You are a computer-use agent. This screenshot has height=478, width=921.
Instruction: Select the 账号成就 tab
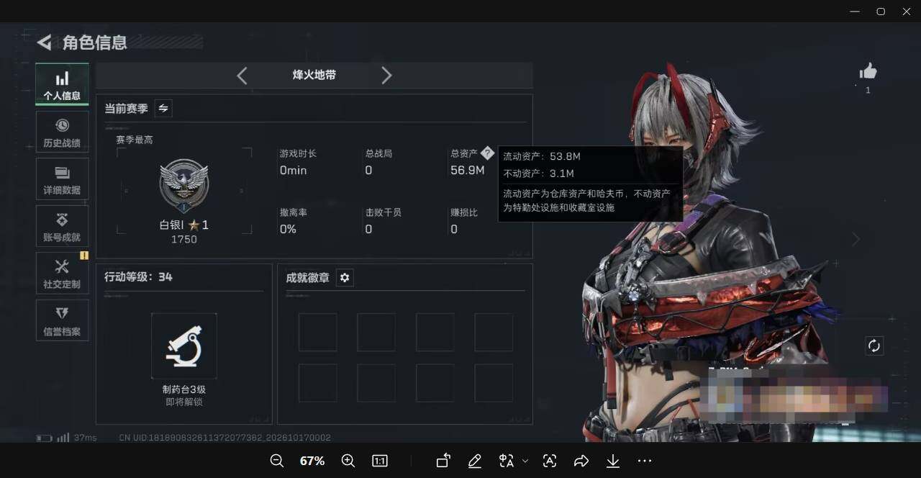(x=62, y=226)
